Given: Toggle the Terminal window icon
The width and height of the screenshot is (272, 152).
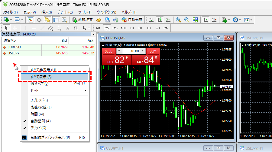Looking at the screenshot, I should (x=56, y=20).
